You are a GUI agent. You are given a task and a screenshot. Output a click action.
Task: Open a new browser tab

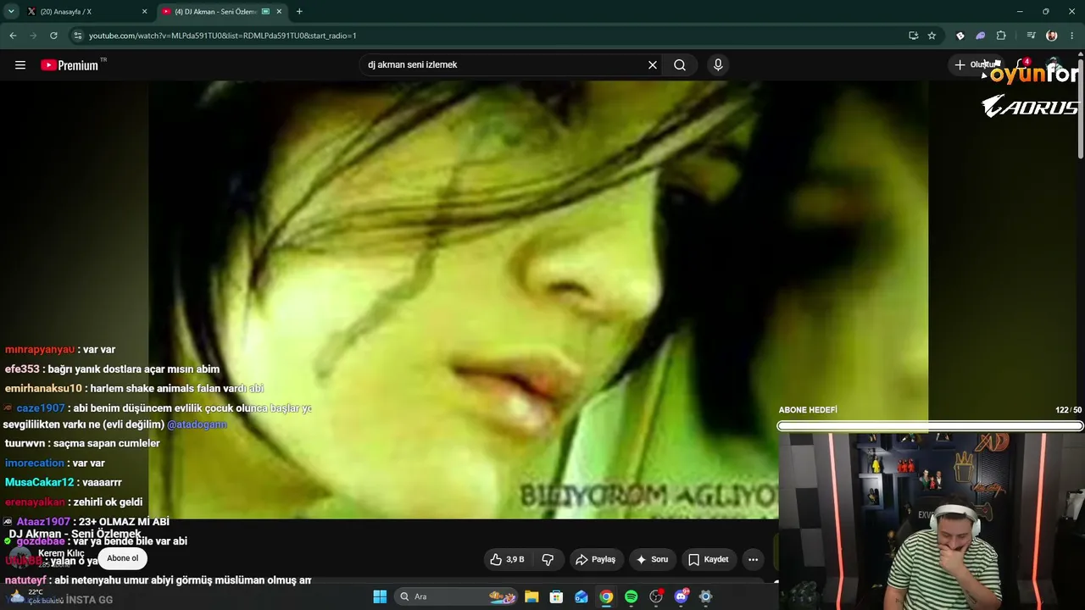[x=299, y=12]
